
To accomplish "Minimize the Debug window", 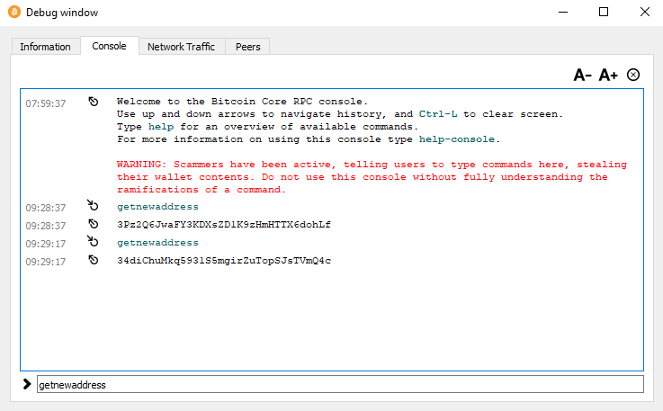I will 562,13.
